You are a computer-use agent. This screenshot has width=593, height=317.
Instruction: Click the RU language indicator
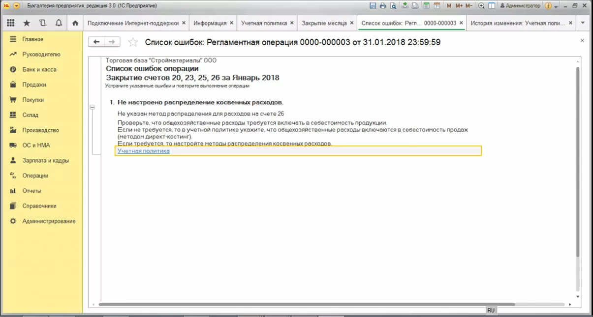pyautogui.click(x=491, y=311)
